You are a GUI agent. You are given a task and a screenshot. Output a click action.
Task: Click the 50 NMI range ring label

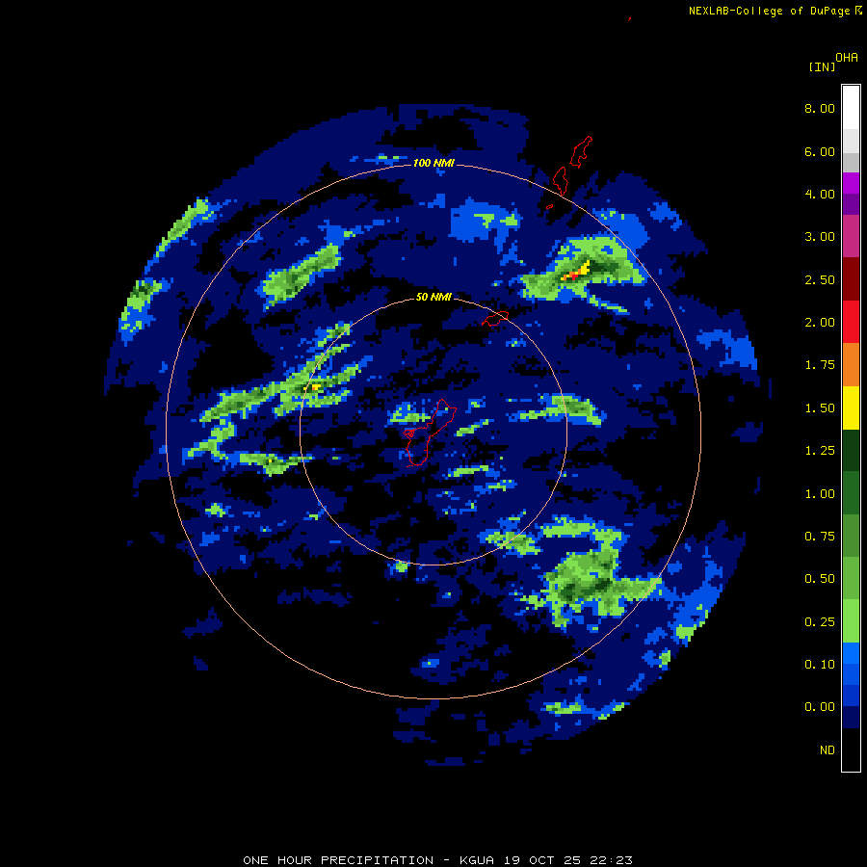pos(433,298)
